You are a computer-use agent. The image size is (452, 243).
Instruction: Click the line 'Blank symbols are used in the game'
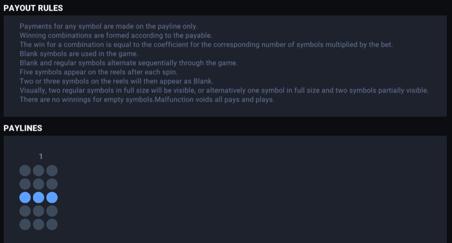click(x=79, y=54)
